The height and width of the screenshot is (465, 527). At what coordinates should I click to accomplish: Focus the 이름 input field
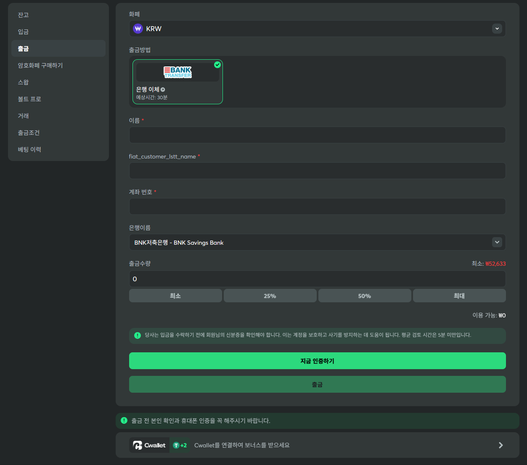coord(318,135)
